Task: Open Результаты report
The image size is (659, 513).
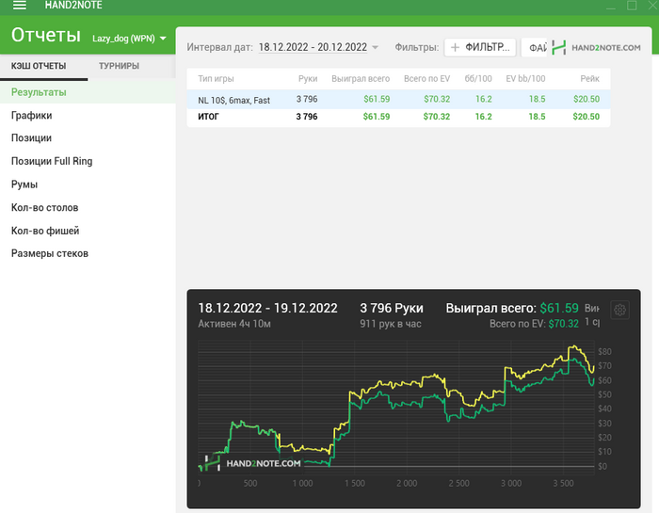Action: (88, 92)
